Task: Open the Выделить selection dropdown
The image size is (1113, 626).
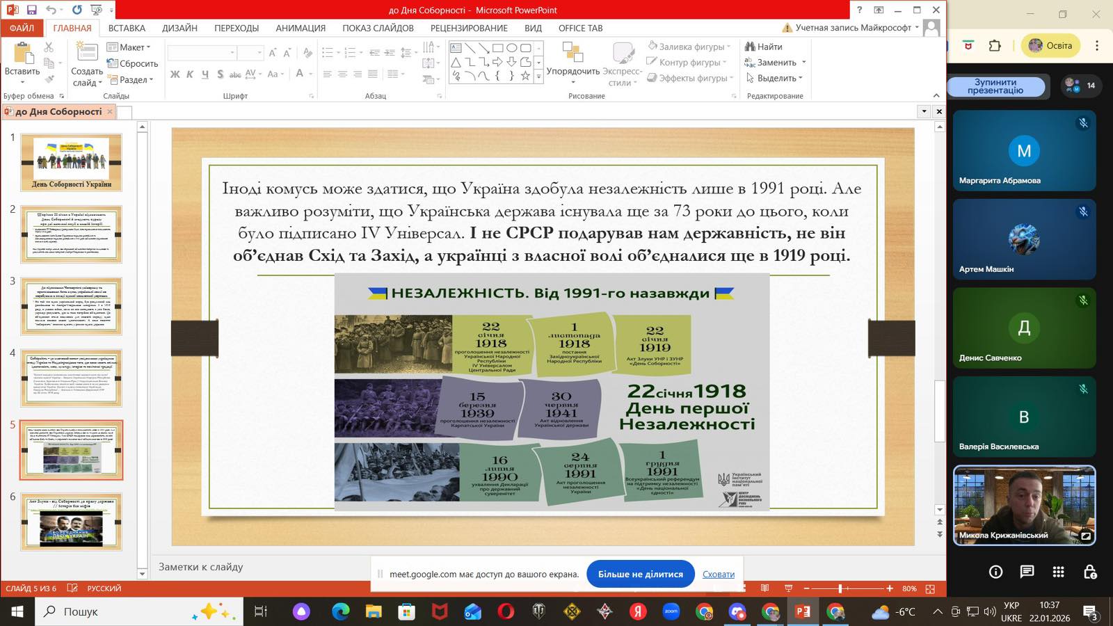Action: (x=776, y=78)
